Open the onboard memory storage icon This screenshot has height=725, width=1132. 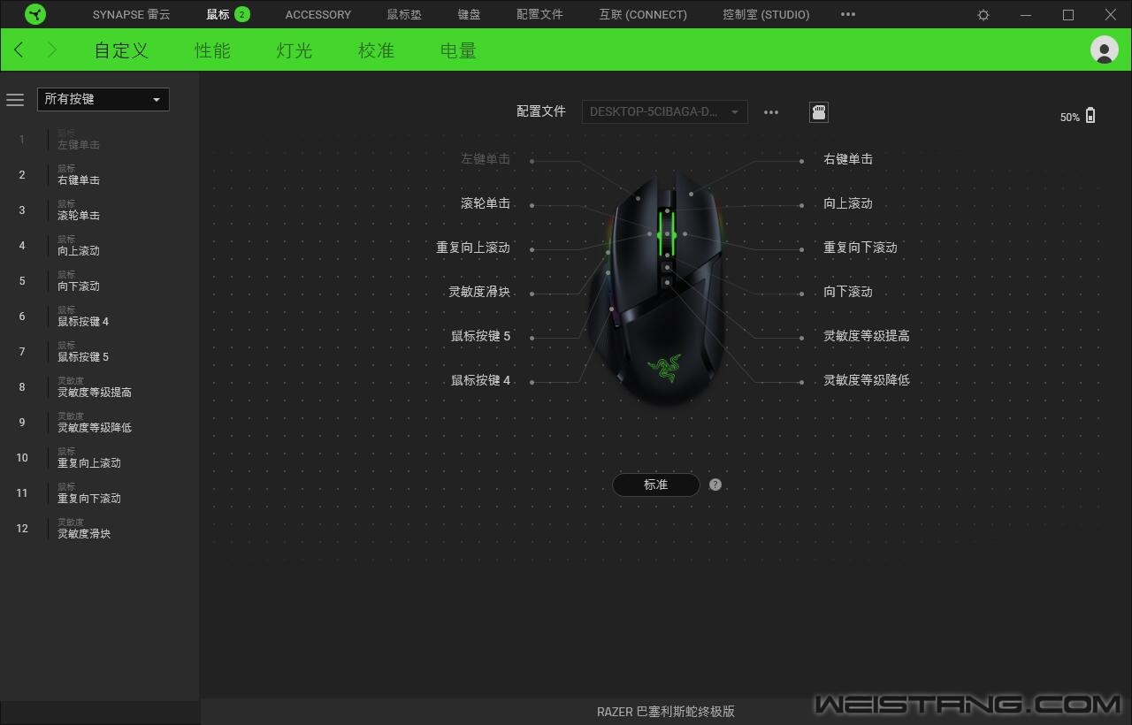click(x=819, y=112)
